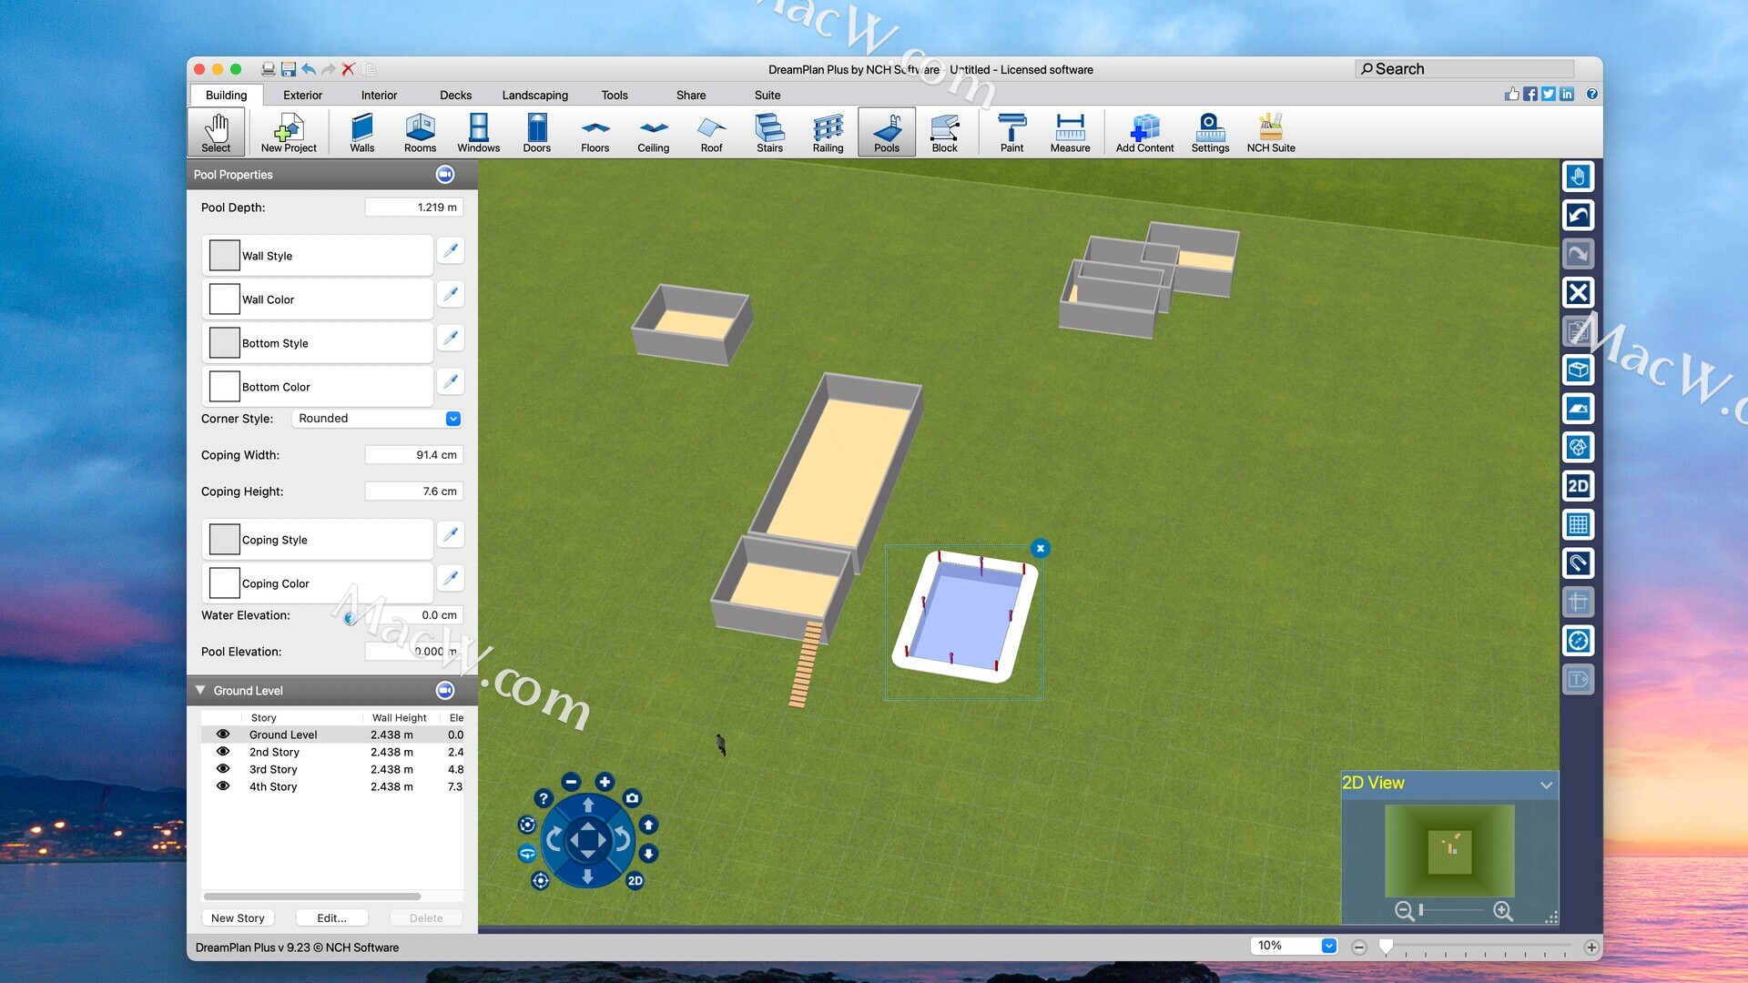Switch to the Exterior tab
The height and width of the screenshot is (983, 1748).
point(302,95)
